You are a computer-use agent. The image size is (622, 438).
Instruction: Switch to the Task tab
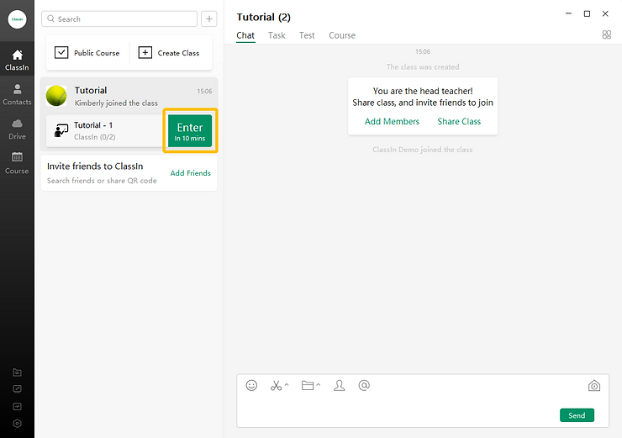point(277,35)
